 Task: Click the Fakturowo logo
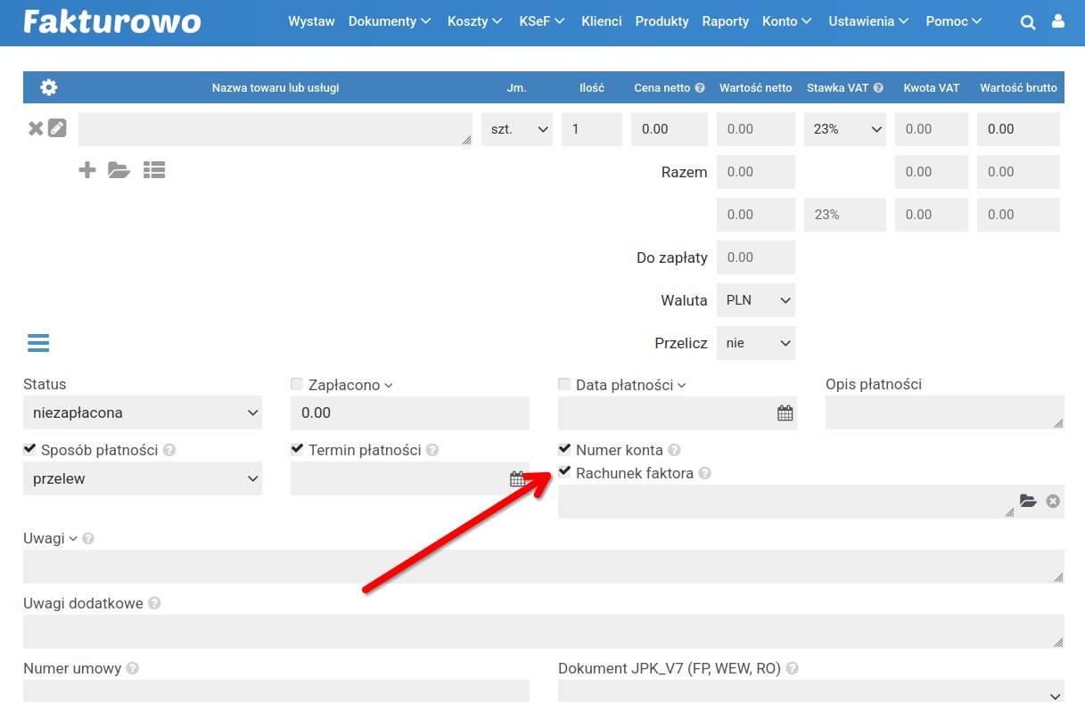coord(112,21)
